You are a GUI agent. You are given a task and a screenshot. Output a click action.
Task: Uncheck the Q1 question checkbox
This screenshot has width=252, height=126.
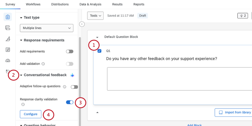[100, 51]
